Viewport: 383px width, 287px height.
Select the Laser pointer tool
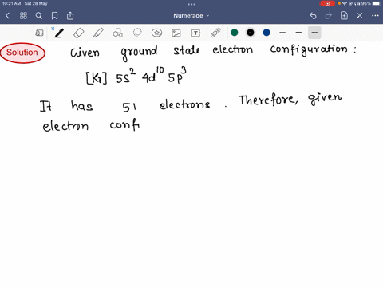coord(215,33)
